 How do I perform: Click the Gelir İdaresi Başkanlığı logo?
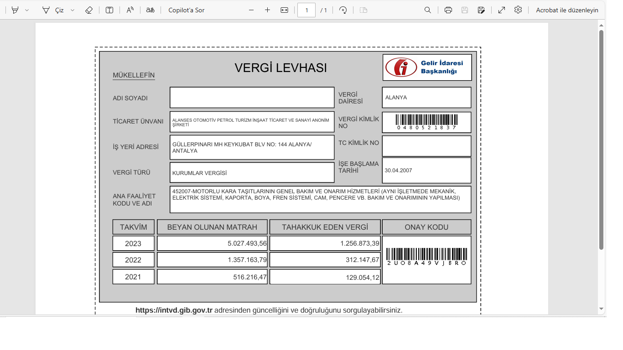click(427, 67)
